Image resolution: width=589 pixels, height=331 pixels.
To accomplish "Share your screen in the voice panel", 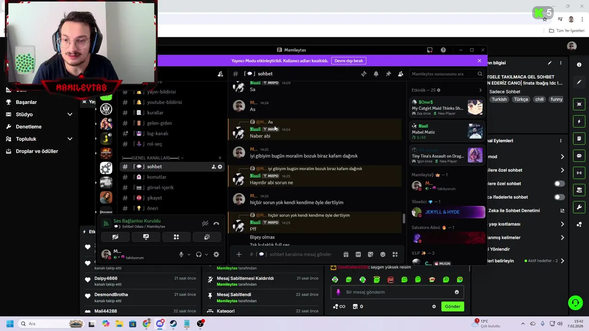I will (x=146, y=237).
